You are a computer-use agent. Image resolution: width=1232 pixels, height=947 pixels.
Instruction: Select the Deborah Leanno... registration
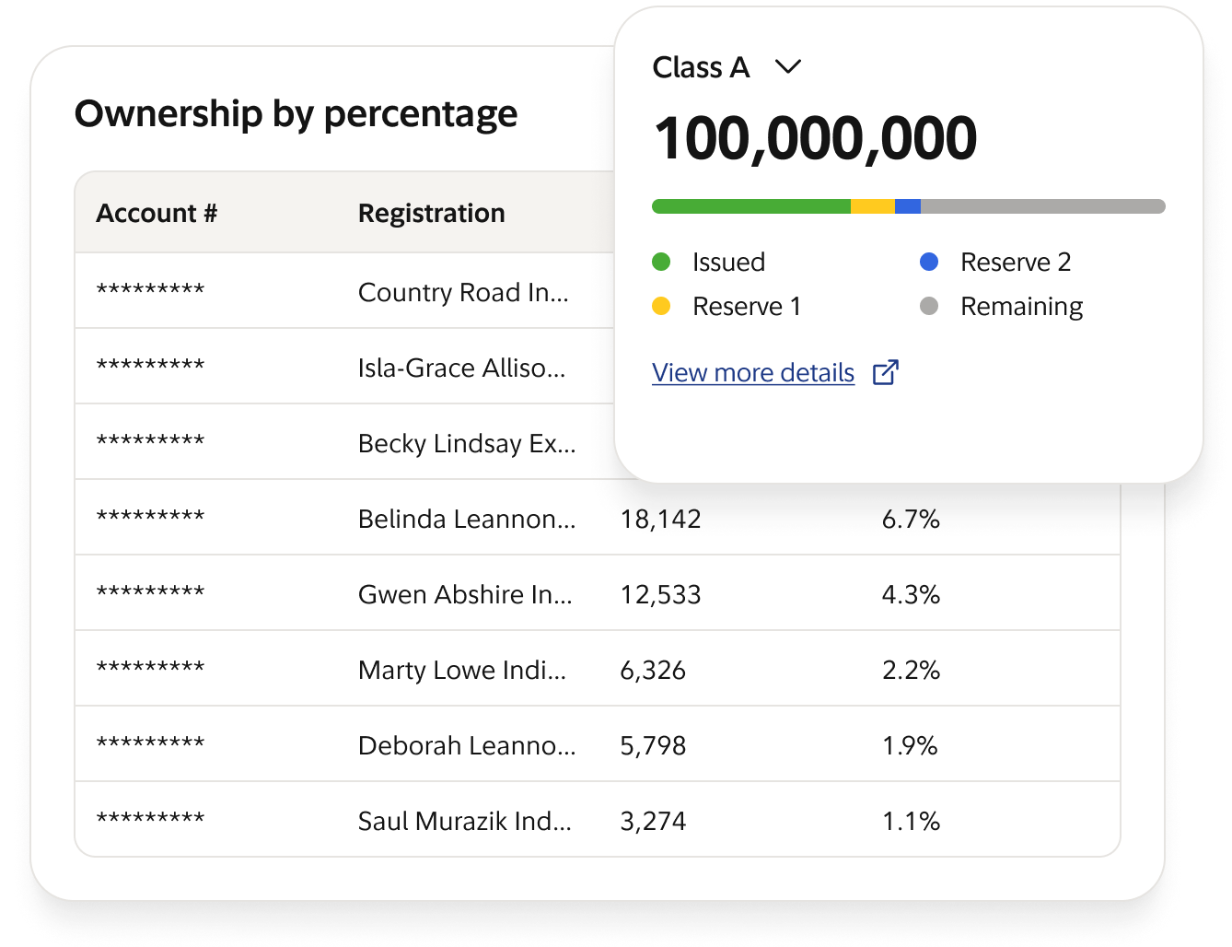click(467, 745)
